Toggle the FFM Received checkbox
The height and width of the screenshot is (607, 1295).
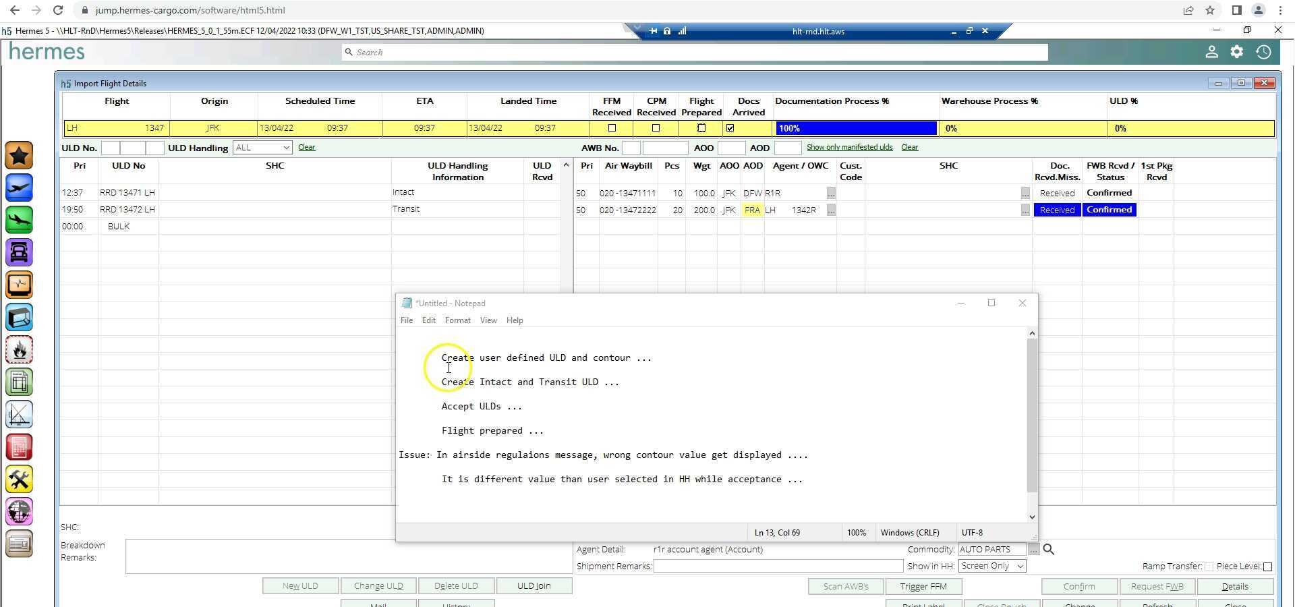click(612, 128)
